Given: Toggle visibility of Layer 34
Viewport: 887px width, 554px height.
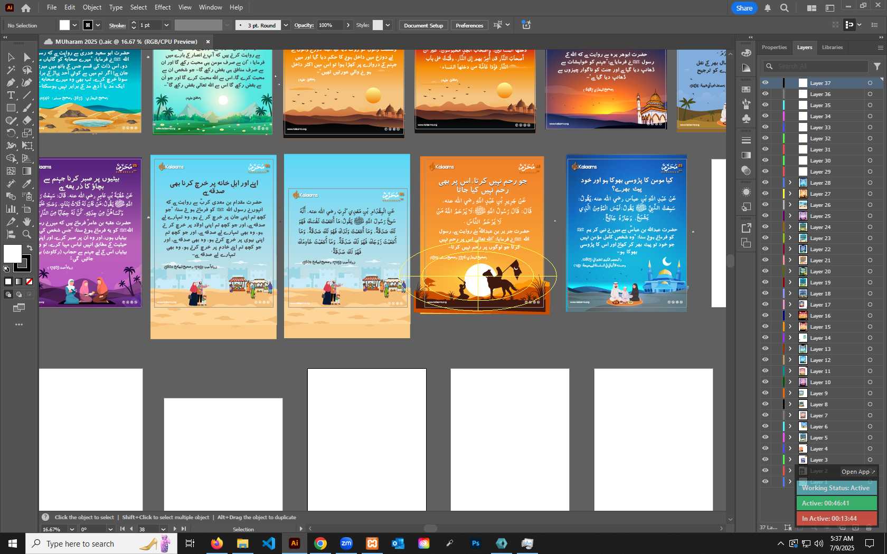Looking at the screenshot, I should tap(765, 116).
